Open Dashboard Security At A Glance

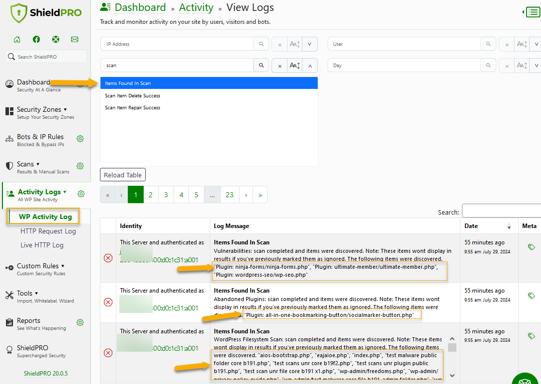tap(33, 85)
